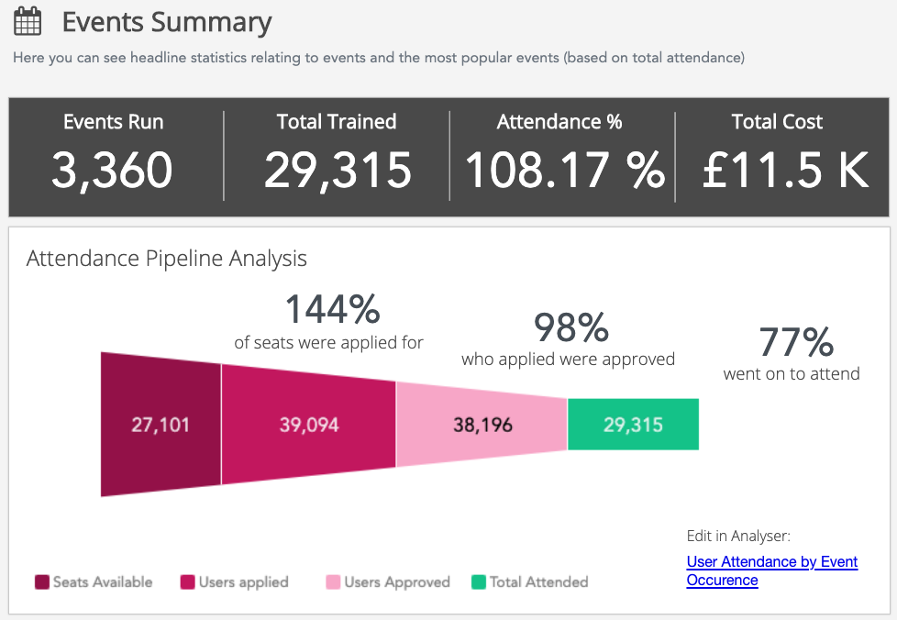This screenshot has width=897, height=620.
Task: Click the Seats Available legend label
Action: tap(103, 581)
